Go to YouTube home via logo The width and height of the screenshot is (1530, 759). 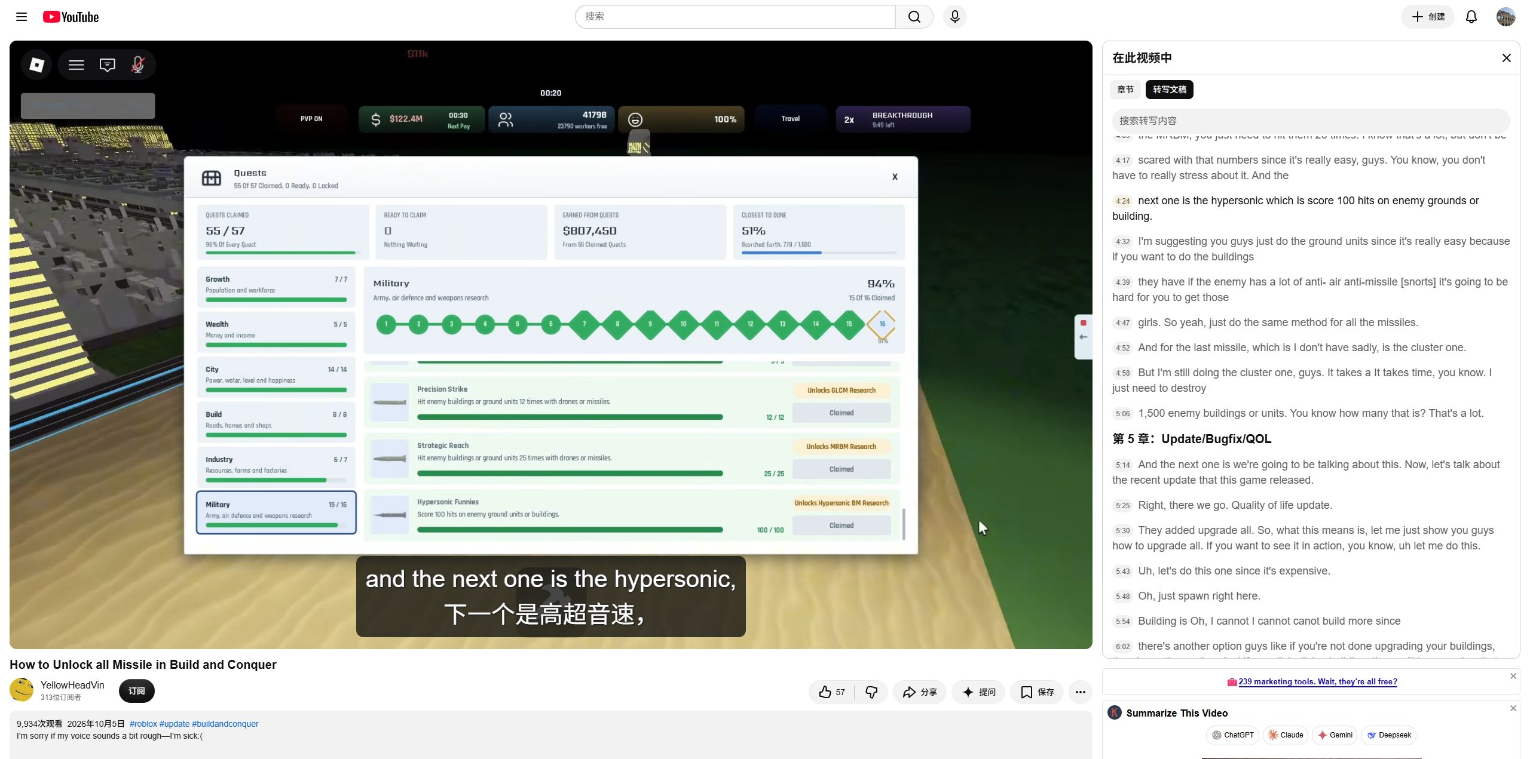71,17
